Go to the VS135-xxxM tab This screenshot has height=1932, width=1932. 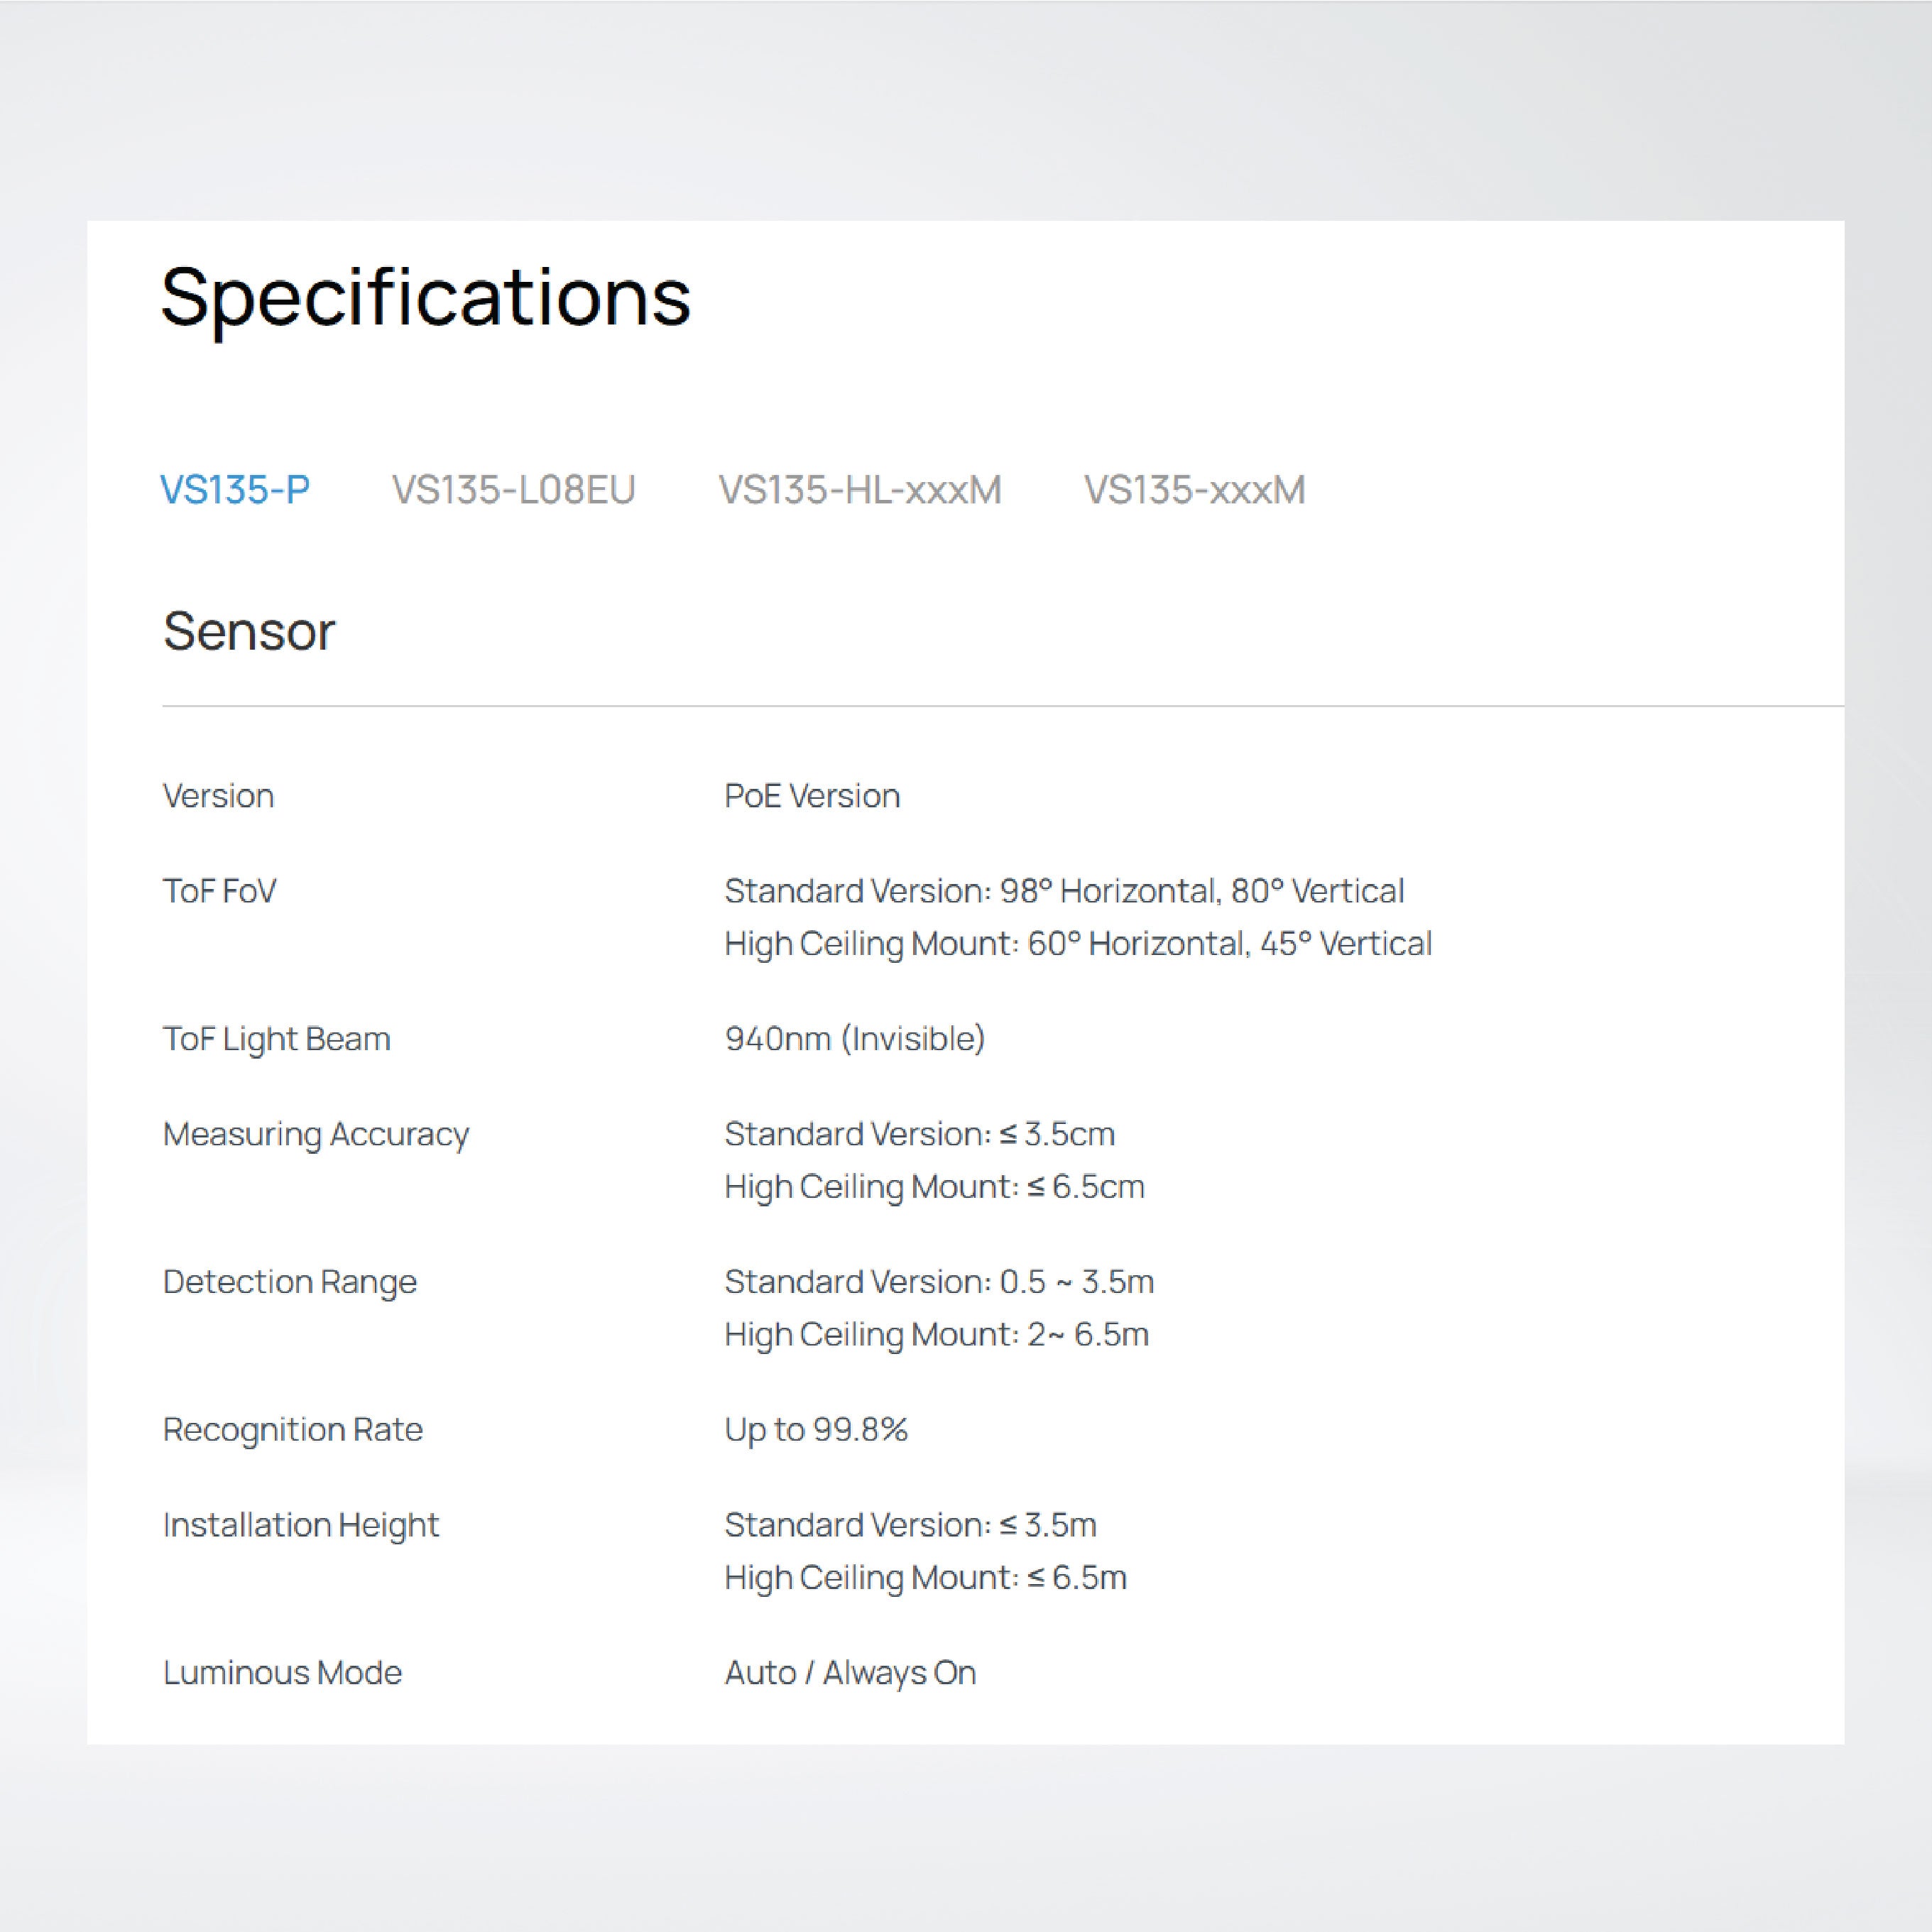1194,490
